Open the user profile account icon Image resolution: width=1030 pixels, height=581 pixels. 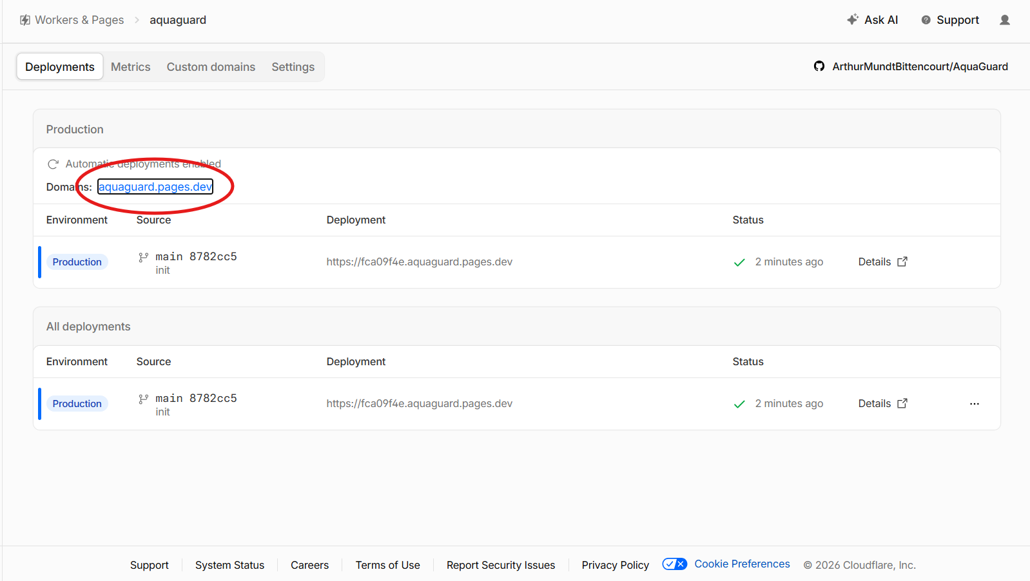click(x=1004, y=20)
